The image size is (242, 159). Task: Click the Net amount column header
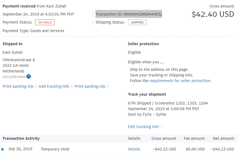point(223,138)
